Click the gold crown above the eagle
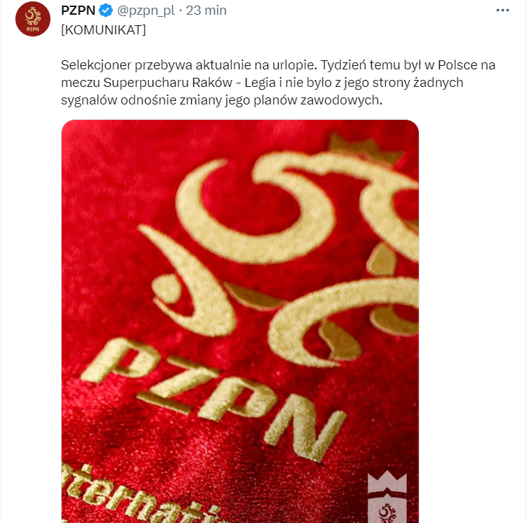Image resolution: width=528 pixels, height=523 pixels. tap(366, 149)
